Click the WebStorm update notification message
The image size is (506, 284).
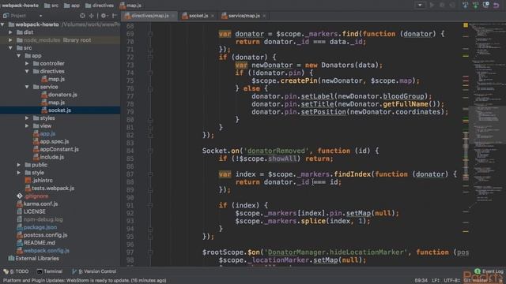pos(85,281)
